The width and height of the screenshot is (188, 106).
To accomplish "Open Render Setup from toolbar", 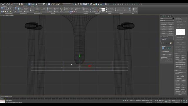I will click(x=94, y=4).
